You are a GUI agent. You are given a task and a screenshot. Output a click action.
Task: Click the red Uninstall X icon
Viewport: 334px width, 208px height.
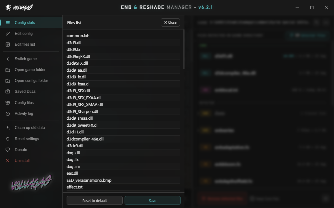pos(8,161)
